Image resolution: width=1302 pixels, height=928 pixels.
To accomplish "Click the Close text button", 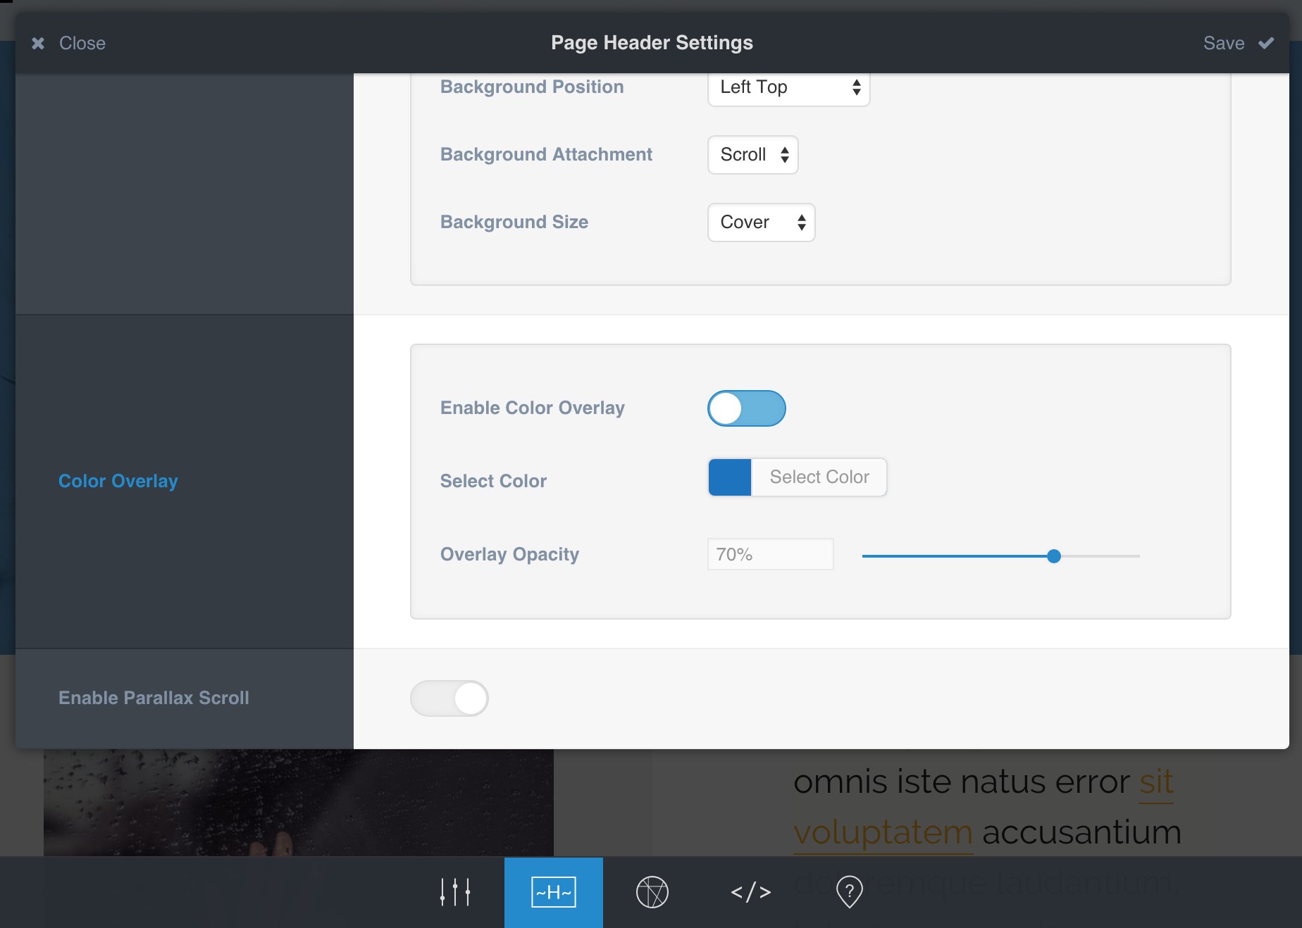I will point(82,43).
